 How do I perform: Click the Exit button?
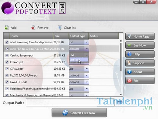point(140,81)
